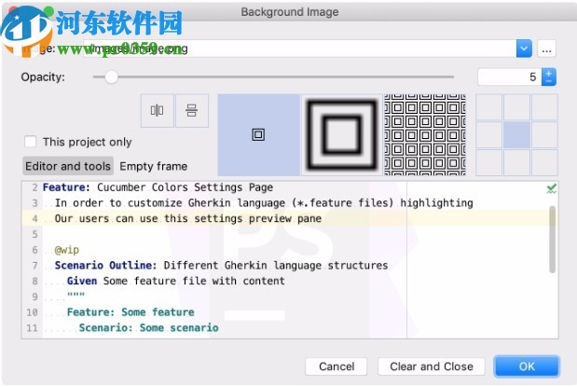Image resolution: width=577 pixels, height=387 pixels.
Task: Click 'Our users can use this settings' line
Action: 187,218
